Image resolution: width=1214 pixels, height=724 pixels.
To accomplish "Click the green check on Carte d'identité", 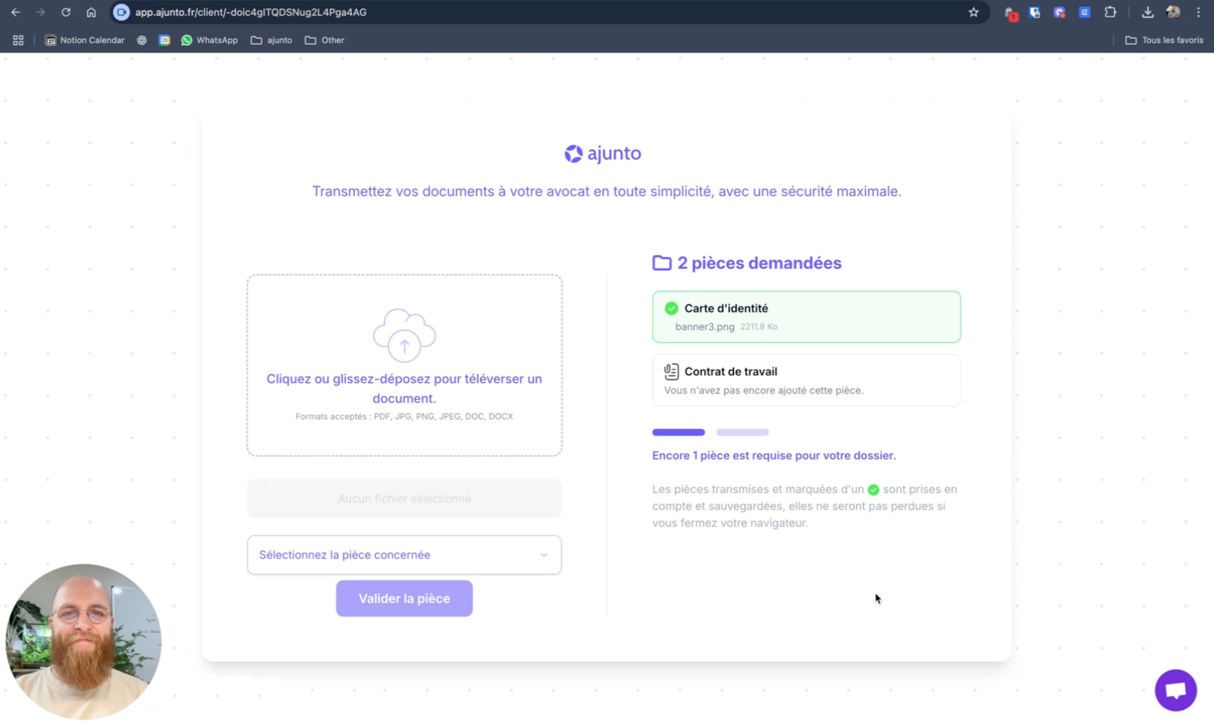I will (x=672, y=308).
